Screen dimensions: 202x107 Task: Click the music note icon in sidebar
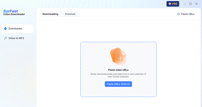[x=5, y=38]
